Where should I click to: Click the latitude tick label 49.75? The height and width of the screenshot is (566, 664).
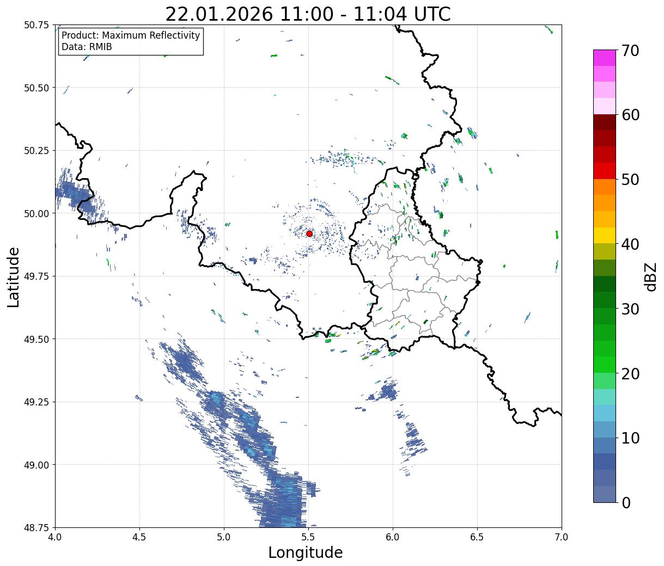click(36, 276)
